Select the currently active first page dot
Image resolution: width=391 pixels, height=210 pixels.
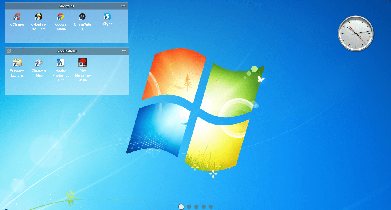tap(181, 206)
